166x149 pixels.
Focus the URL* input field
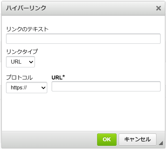[x=106, y=86]
